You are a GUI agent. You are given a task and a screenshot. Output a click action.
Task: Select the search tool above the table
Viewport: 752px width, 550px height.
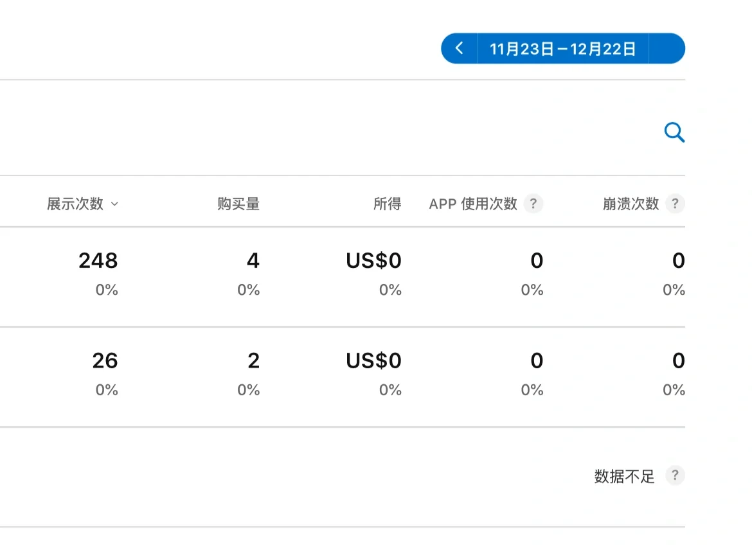674,132
